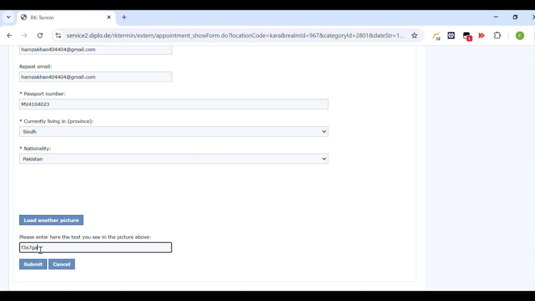Click the orange double-arrow extension

pyautogui.click(x=481, y=35)
